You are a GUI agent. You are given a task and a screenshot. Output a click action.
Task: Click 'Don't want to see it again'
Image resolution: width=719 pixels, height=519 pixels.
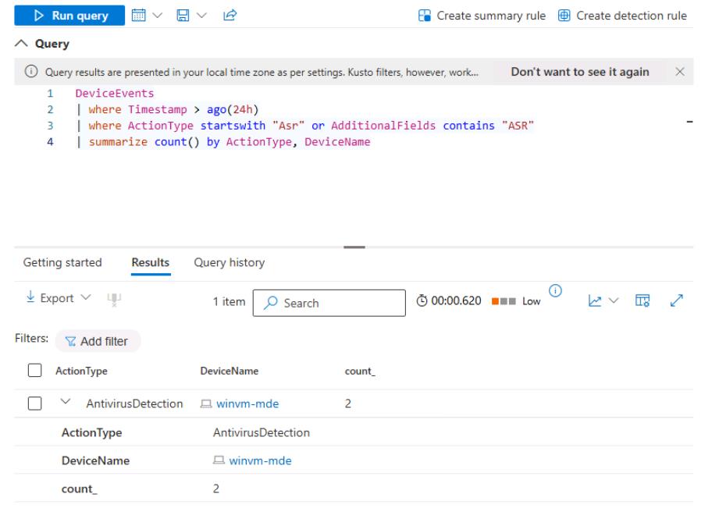pos(579,72)
